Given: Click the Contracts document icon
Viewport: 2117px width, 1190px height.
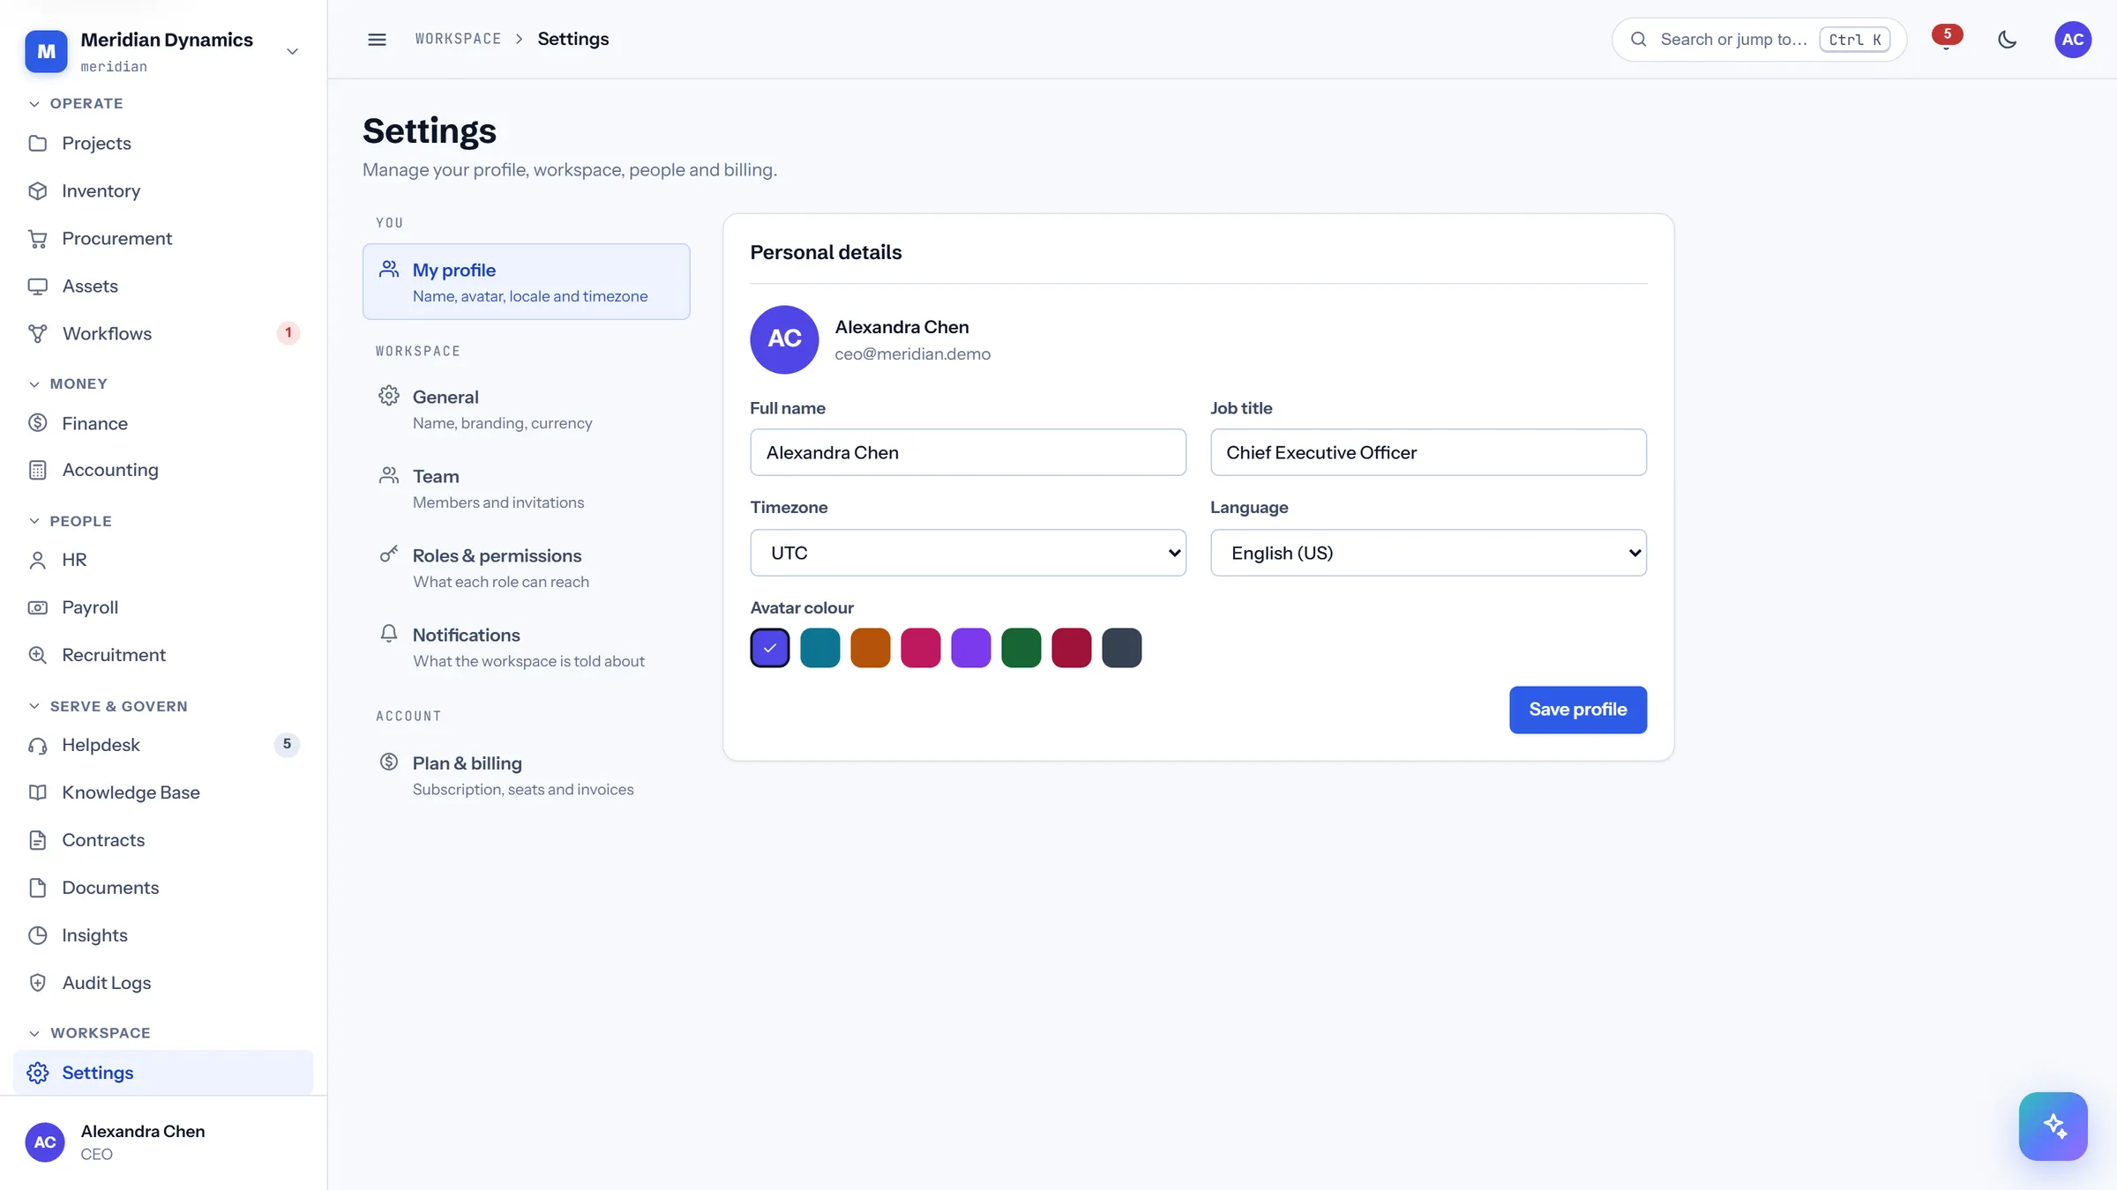Looking at the screenshot, I should [37, 840].
